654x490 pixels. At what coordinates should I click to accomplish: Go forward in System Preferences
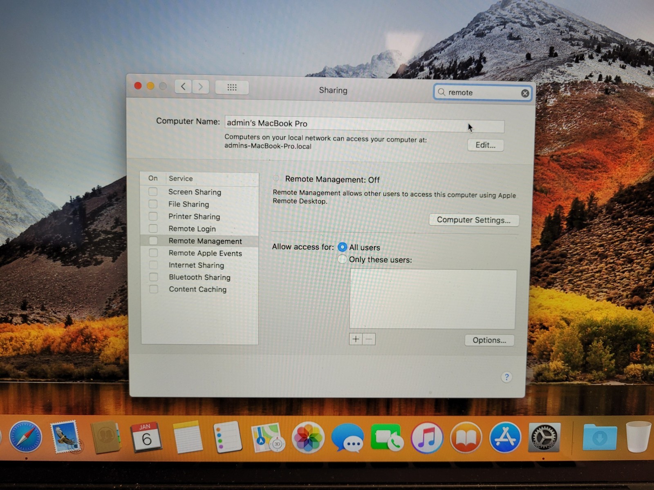point(200,87)
